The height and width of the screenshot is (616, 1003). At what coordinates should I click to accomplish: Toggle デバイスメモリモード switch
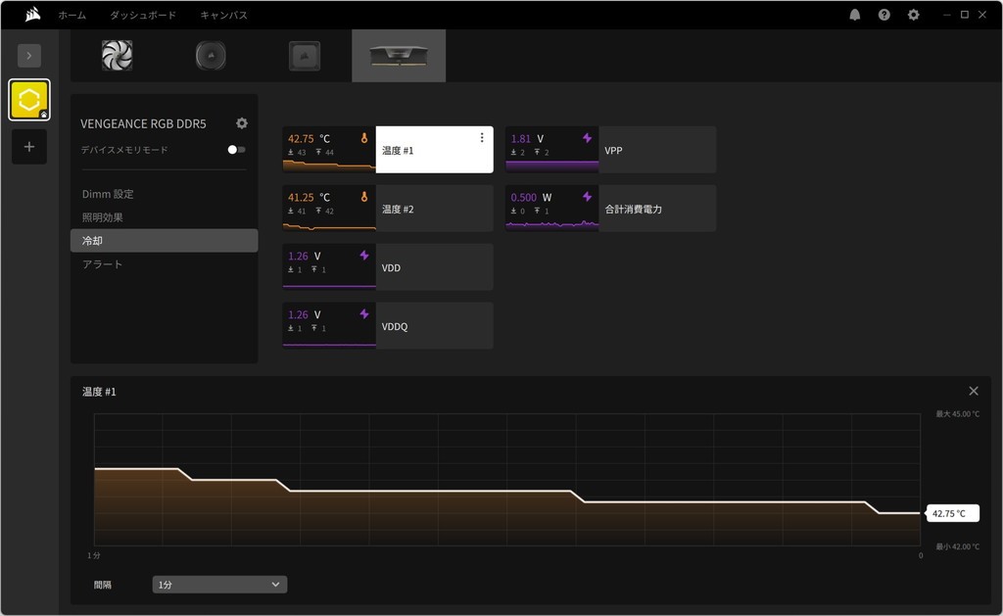[x=236, y=150]
